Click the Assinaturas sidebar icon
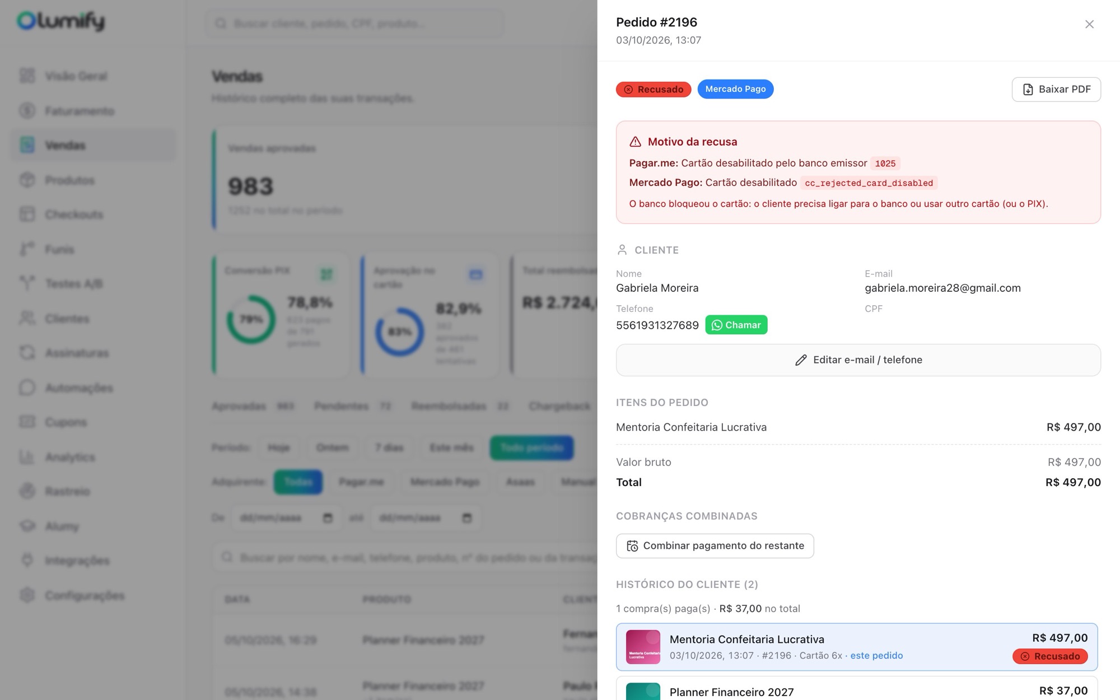This screenshot has height=700, width=1120. point(27,353)
